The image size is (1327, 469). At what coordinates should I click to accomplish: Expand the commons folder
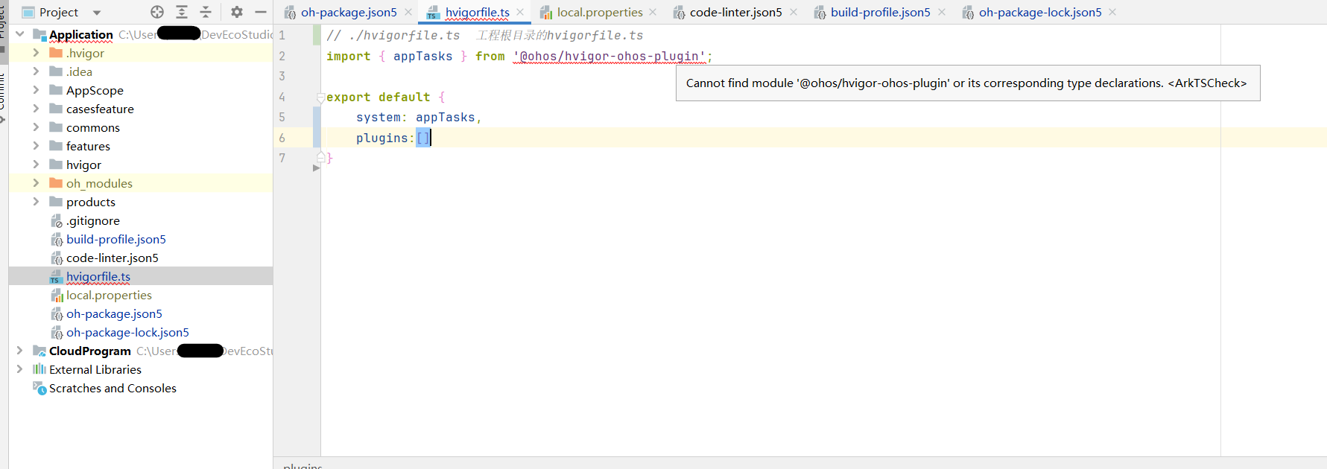point(36,127)
